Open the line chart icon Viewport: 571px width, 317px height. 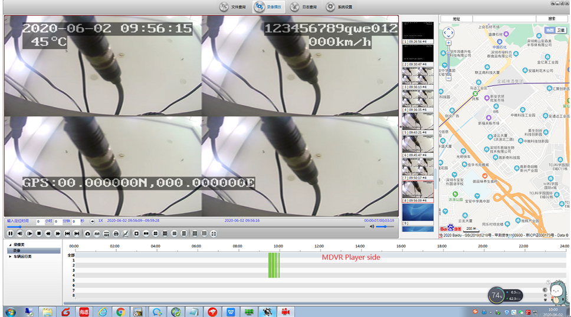(x=125, y=233)
